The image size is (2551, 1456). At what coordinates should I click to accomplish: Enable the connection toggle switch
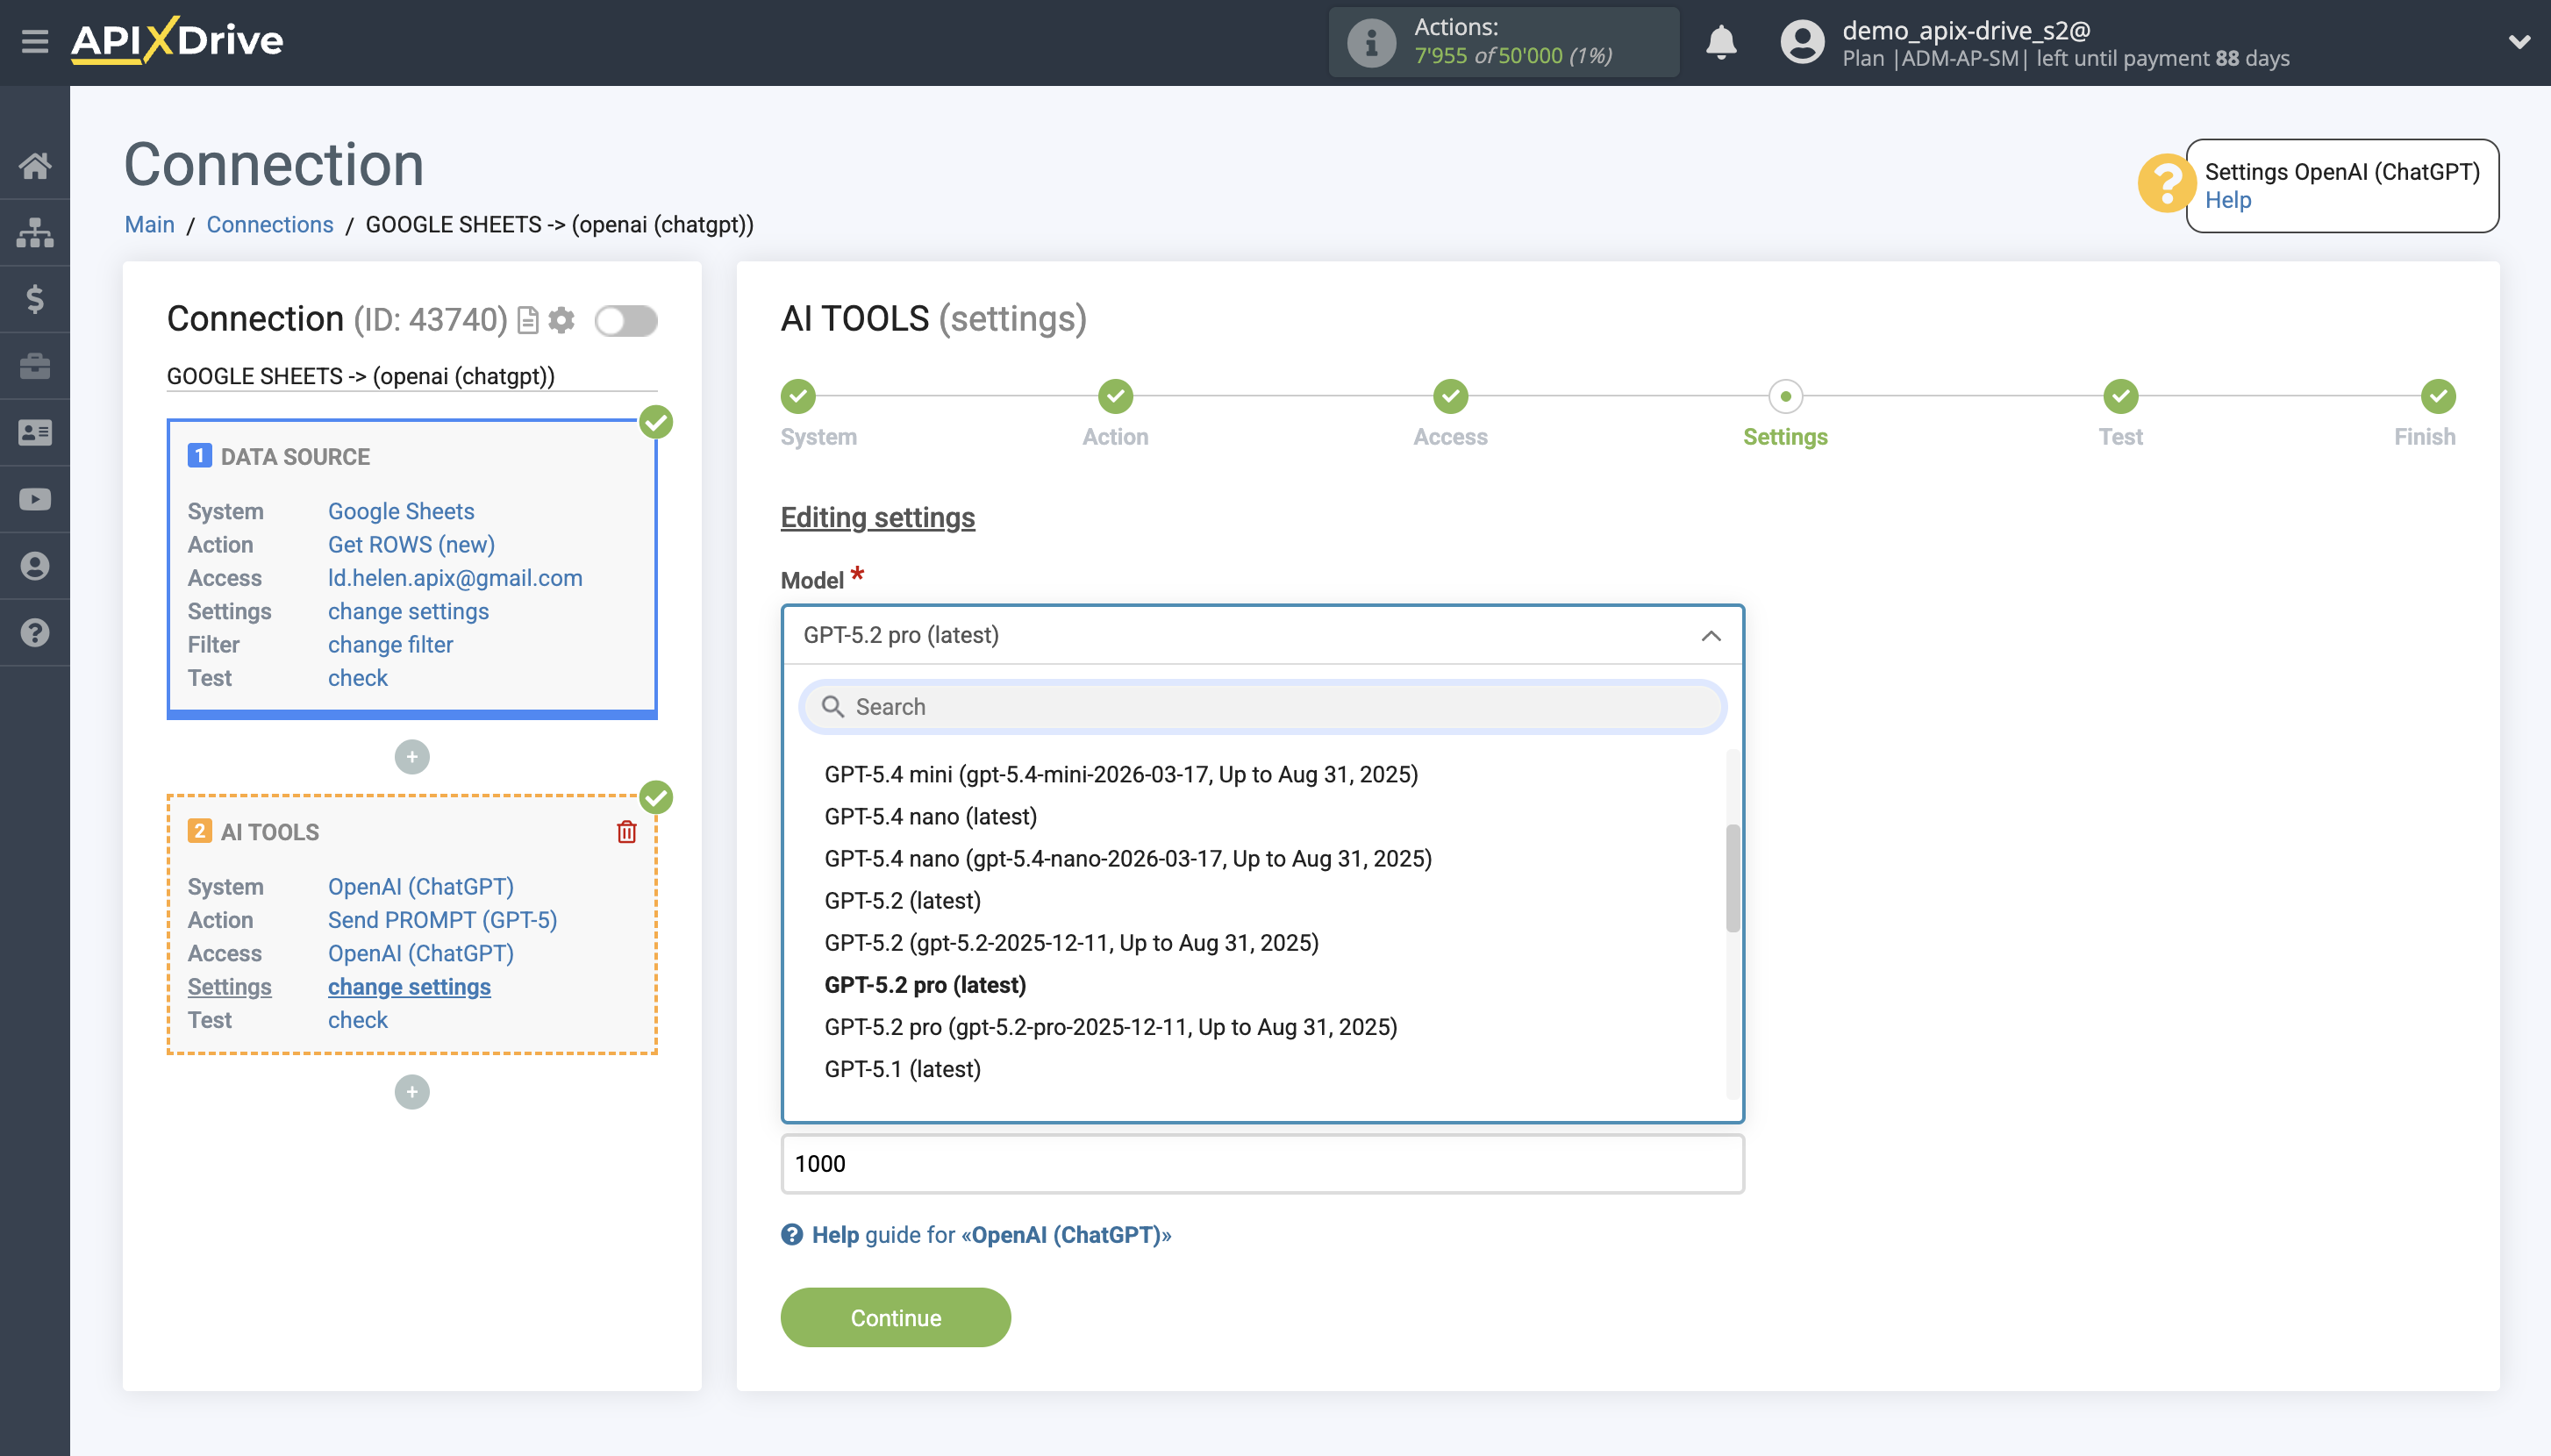(626, 321)
